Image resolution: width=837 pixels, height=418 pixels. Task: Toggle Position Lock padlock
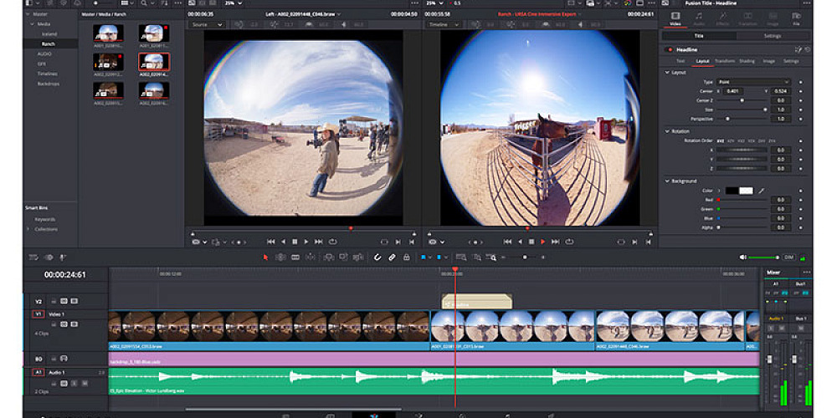tap(406, 257)
